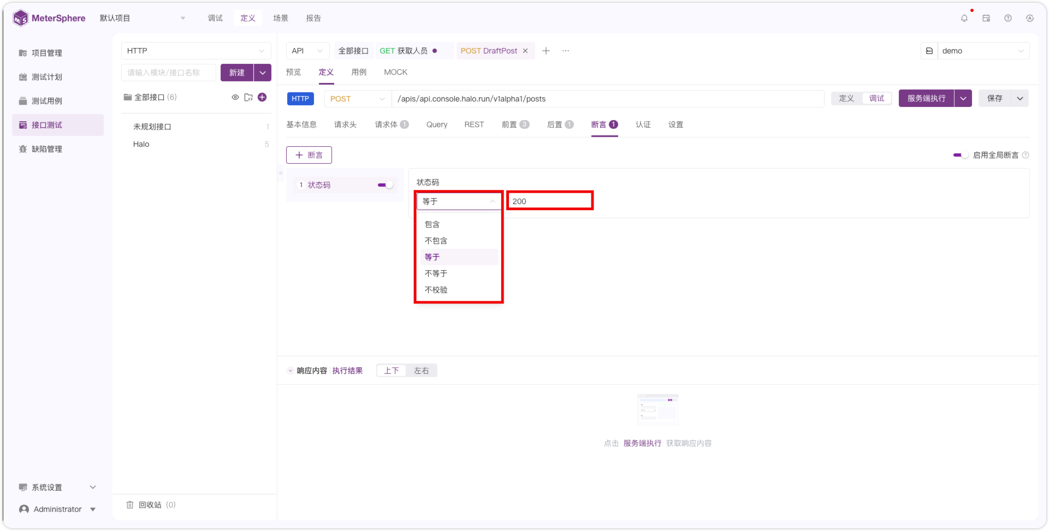Open the HTTP protocol dropdown

coord(196,51)
